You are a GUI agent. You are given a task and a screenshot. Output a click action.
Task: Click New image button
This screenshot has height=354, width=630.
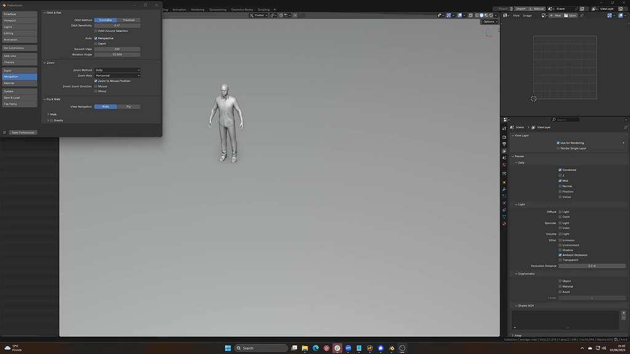click(556, 15)
